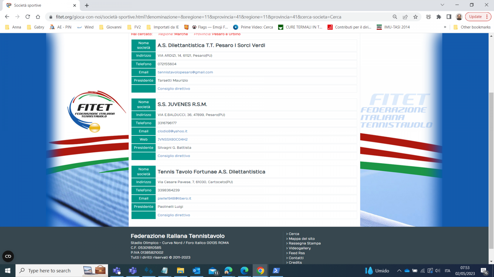
Task: Click the zoom magnifier icon in address bar
Action: pos(395,17)
